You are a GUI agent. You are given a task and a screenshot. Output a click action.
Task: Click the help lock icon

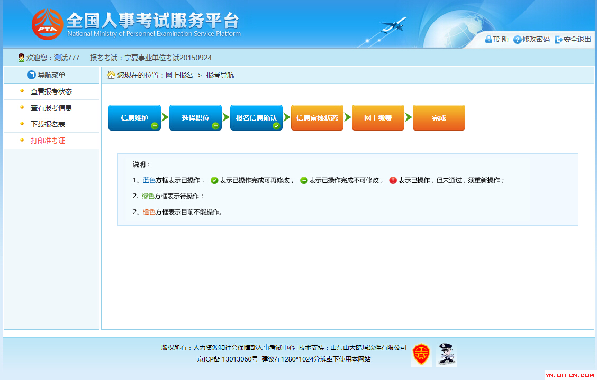tap(489, 39)
